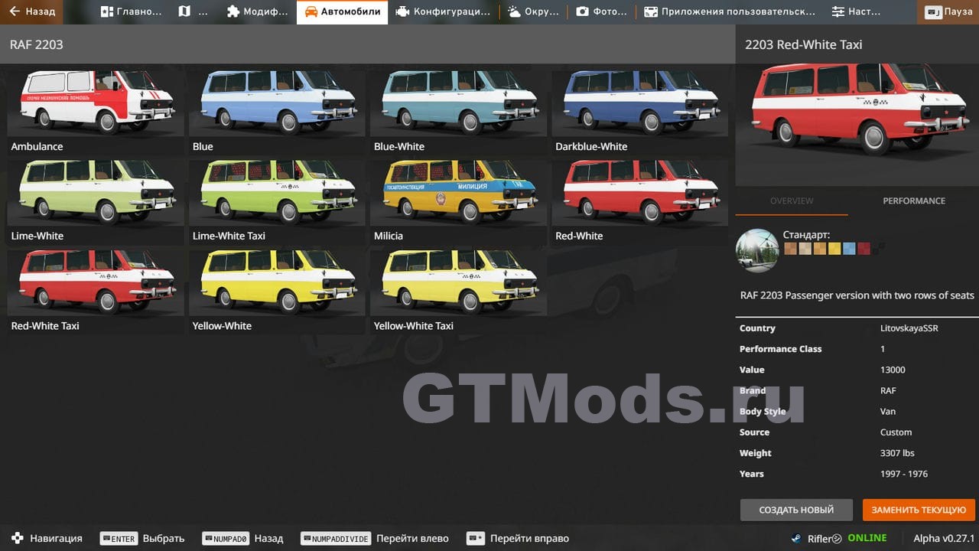Viewport: 979px width, 551px height.
Task: Click the СОЗДАТЬ НОВЫЙ button
Action: [x=796, y=510]
